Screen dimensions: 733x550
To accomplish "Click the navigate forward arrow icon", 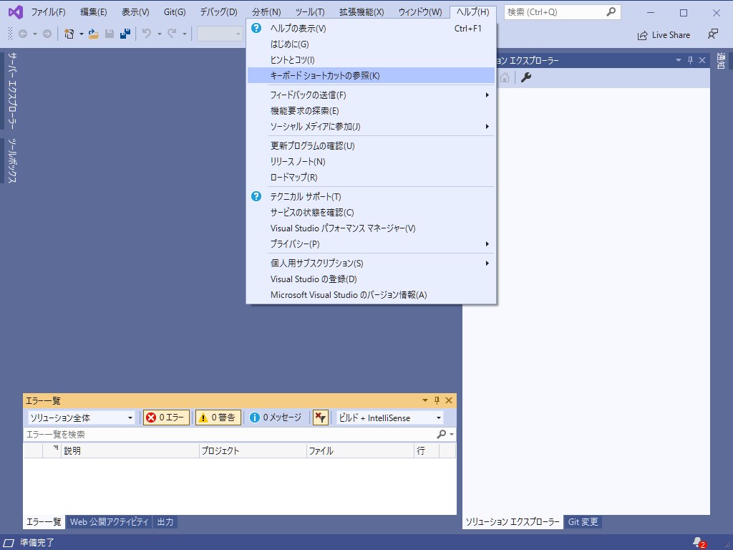I will click(x=47, y=34).
